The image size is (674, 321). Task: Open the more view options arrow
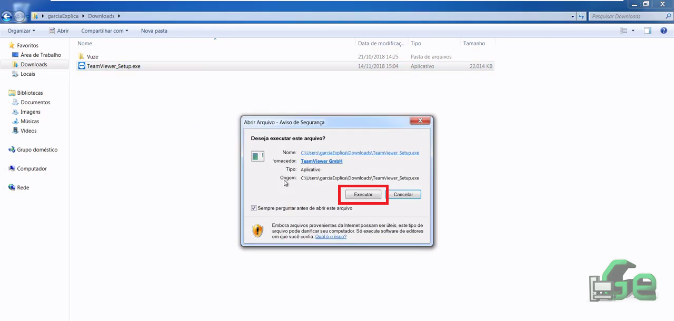(x=633, y=31)
